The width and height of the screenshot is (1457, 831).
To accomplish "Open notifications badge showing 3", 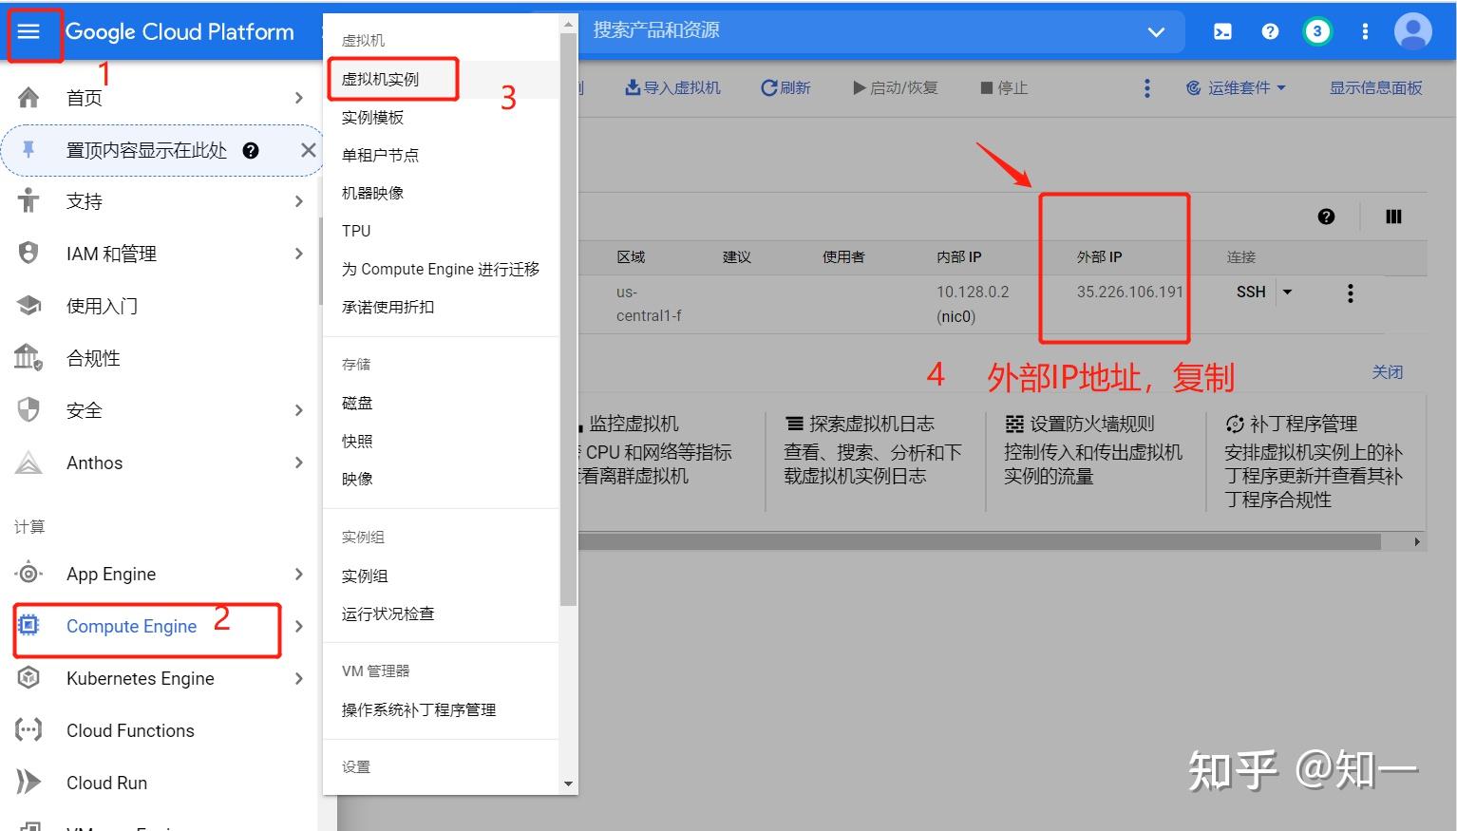I will 1316,31.
